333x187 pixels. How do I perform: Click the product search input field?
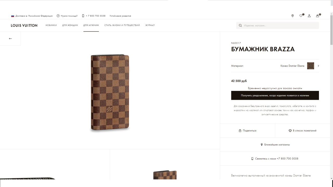tap(280, 25)
